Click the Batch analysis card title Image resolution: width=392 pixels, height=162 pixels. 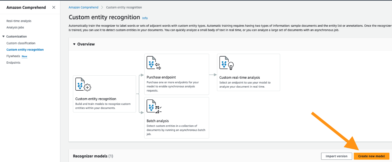[158, 121]
